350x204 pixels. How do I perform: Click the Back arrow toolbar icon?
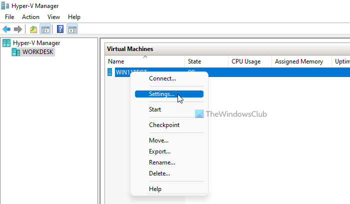click(x=6, y=29)
